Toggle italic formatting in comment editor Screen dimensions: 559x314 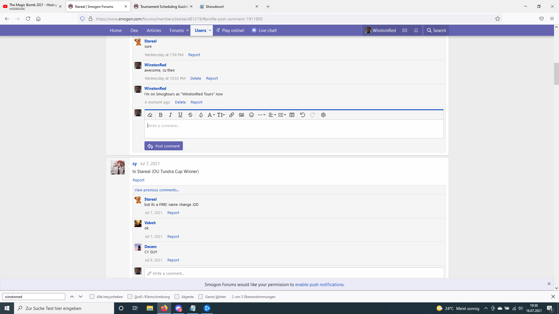point(171,115)
